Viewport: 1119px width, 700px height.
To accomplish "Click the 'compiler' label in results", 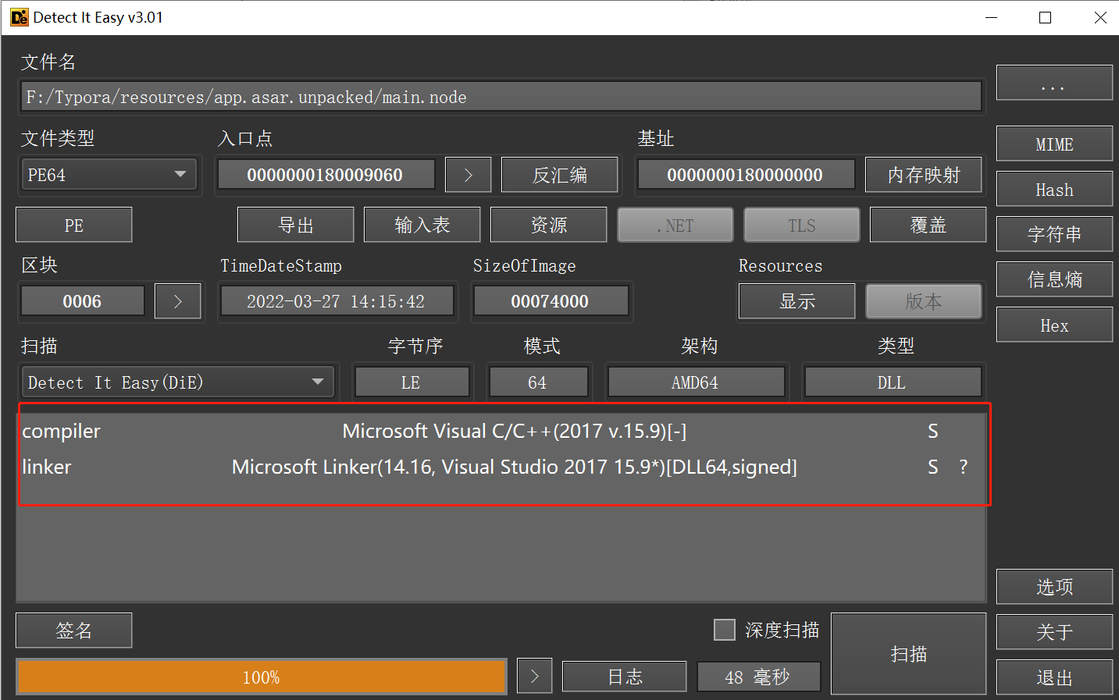I will [x=62, y=431].
